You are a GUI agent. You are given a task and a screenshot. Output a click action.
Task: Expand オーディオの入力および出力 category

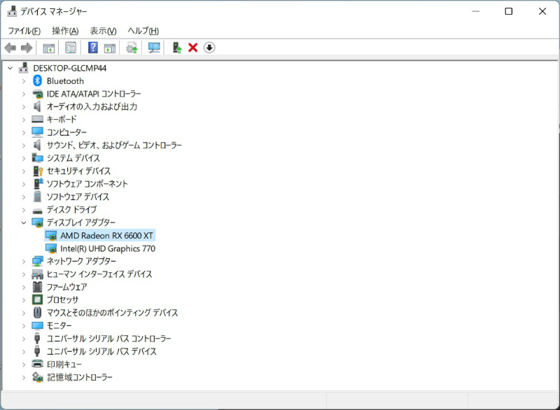click(x=24, y=106)
